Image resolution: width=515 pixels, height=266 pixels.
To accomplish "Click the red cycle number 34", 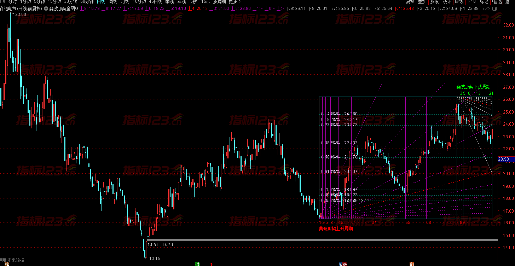I will pos(374,222).
